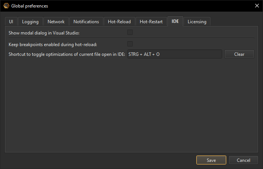Open the Logging tab
Viewport: 263px width, 169px height.
tap(30, 21)
